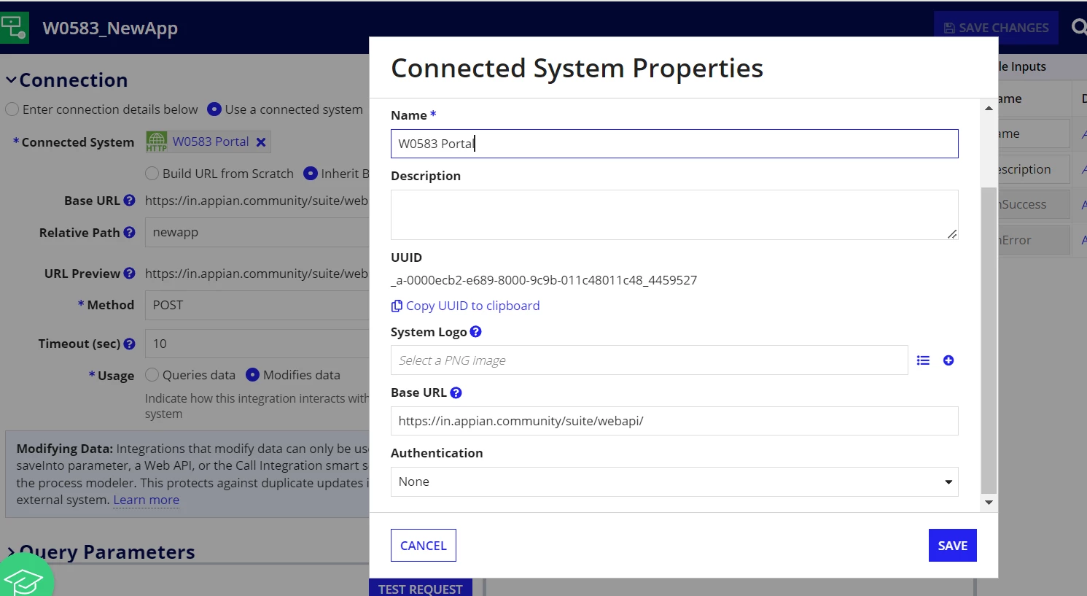1087x596 pixels.
Task: Follow the Learn more link
Action: (x=146, y=500)
